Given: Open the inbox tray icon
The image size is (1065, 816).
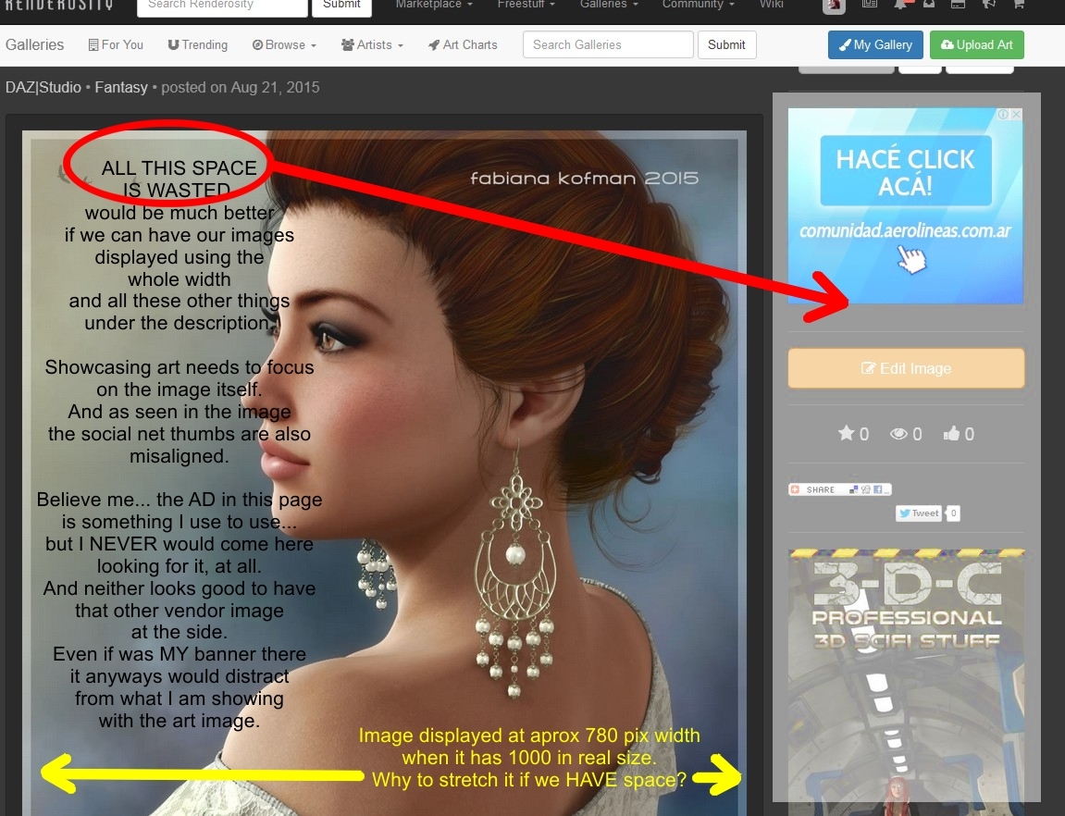Looking at the screenshot, I should 928,4.
